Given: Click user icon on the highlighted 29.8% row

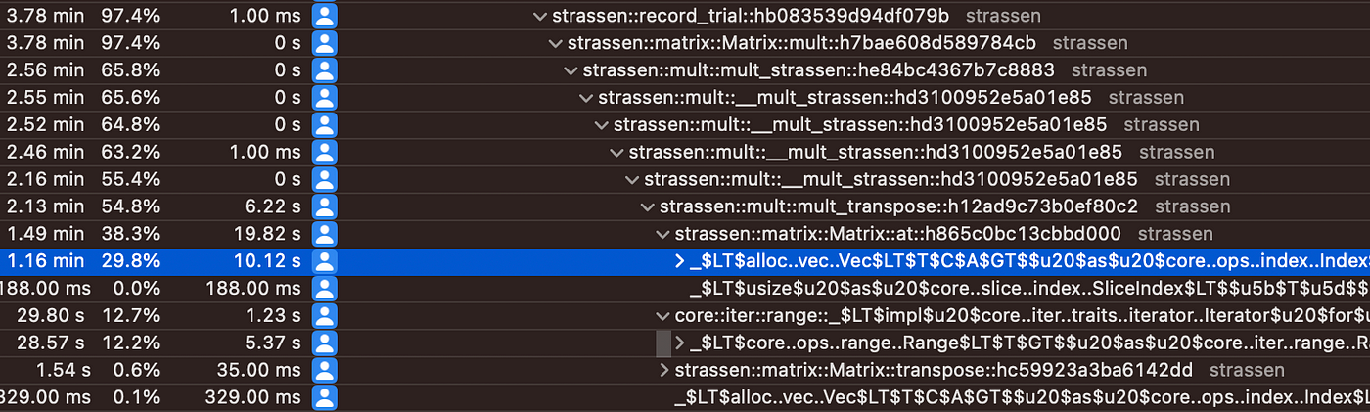Looking at the screenshot, I should [324, 261].
